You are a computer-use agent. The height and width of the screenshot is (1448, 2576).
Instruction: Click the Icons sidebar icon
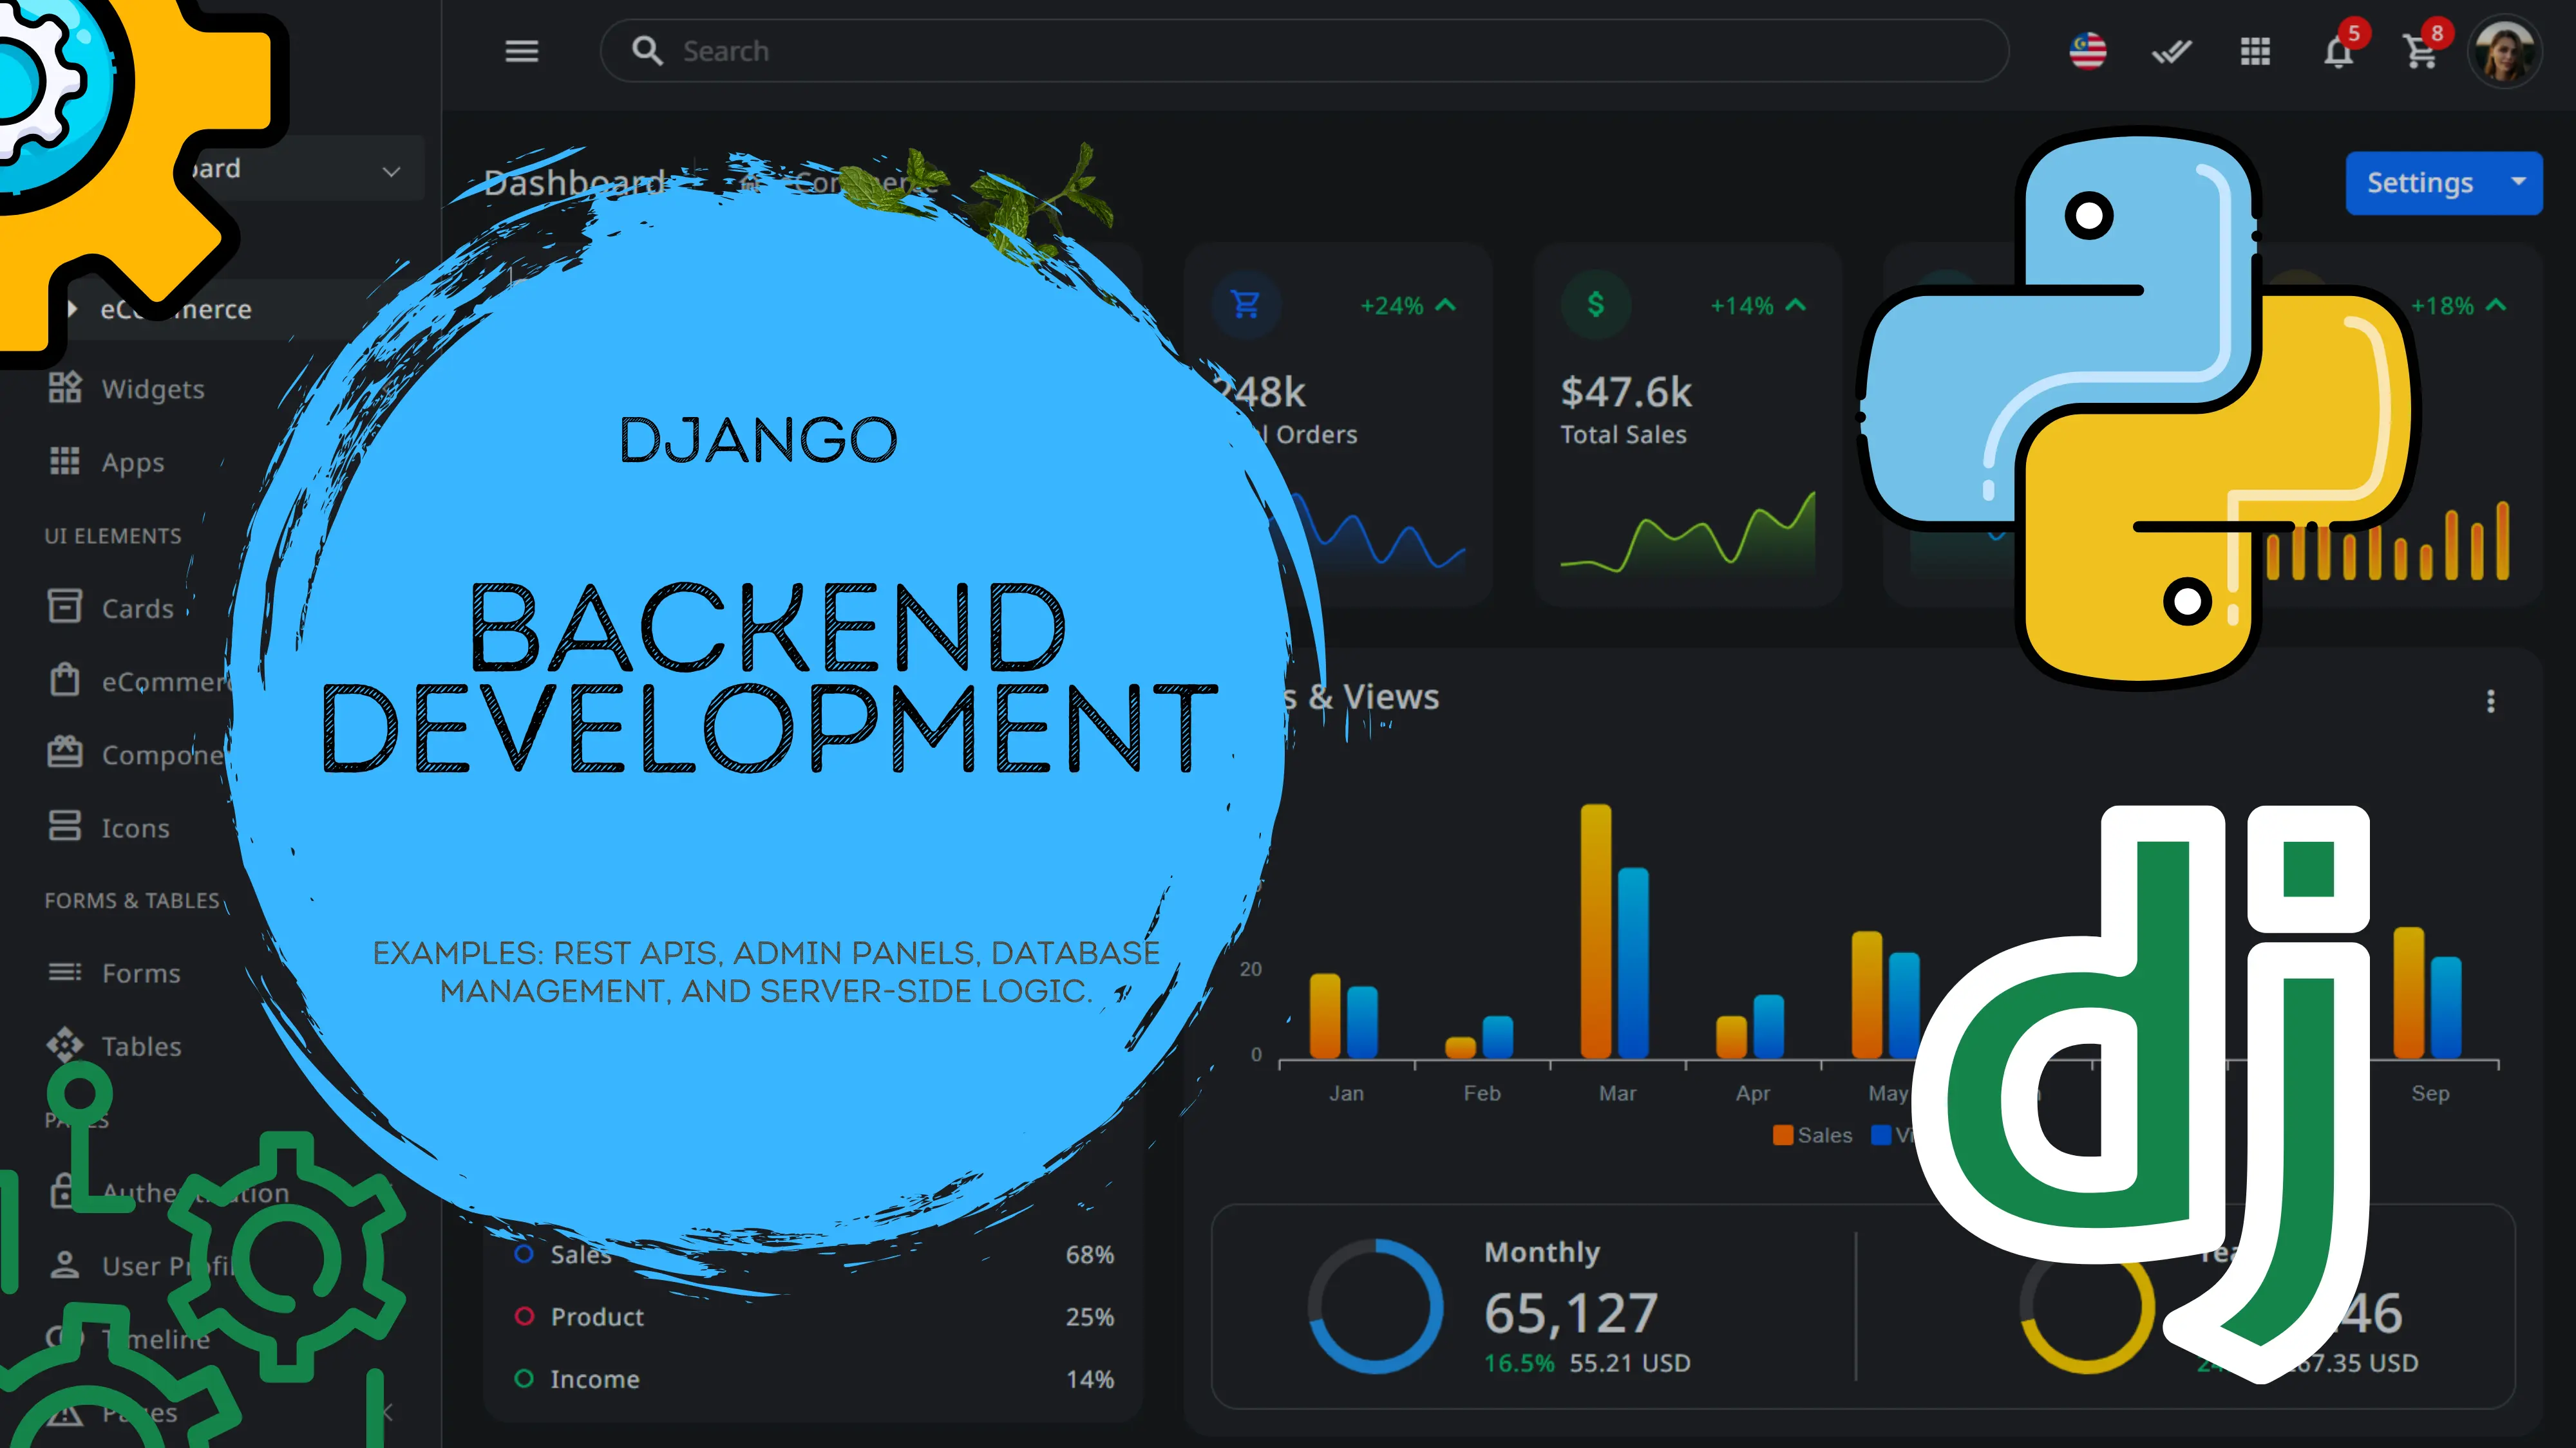pyautogui.click(x=65, y=826)
